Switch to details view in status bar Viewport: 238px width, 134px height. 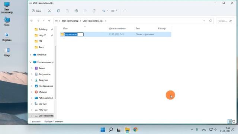(x=230, y=121)
